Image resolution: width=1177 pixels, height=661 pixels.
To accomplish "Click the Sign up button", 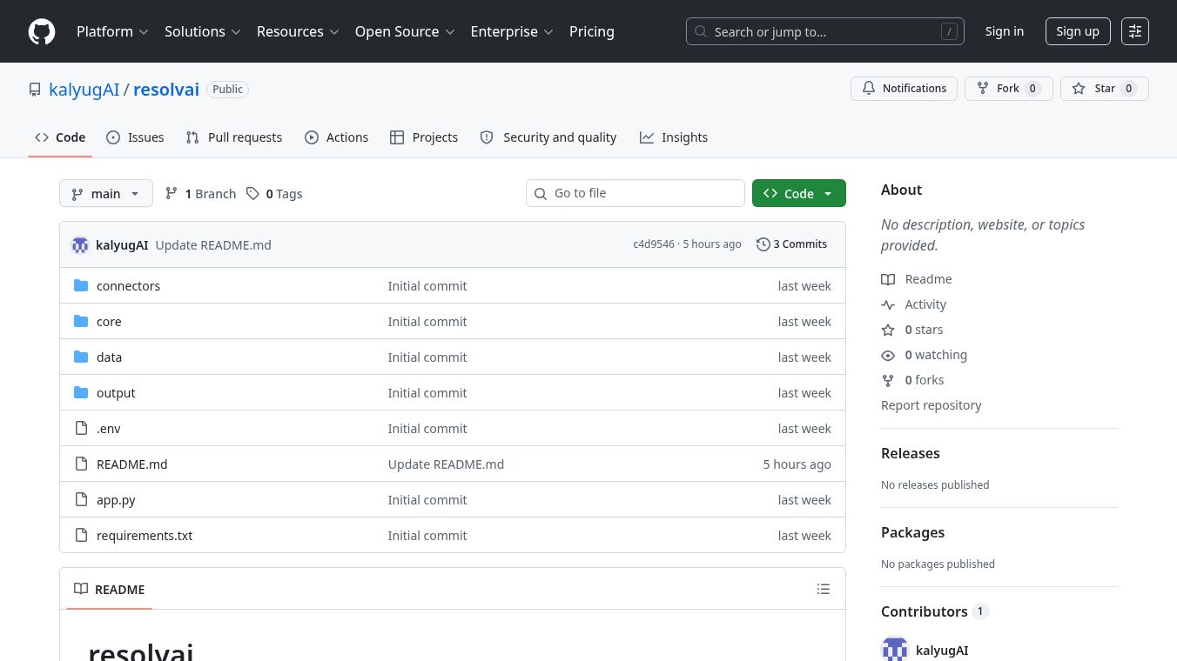I will tap(1078, 31).
